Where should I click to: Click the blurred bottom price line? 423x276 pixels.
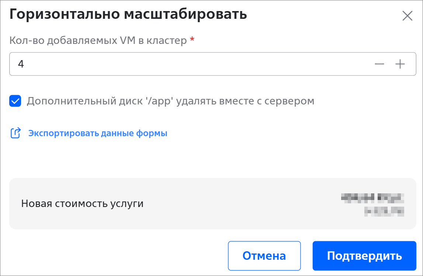(384, 211)
